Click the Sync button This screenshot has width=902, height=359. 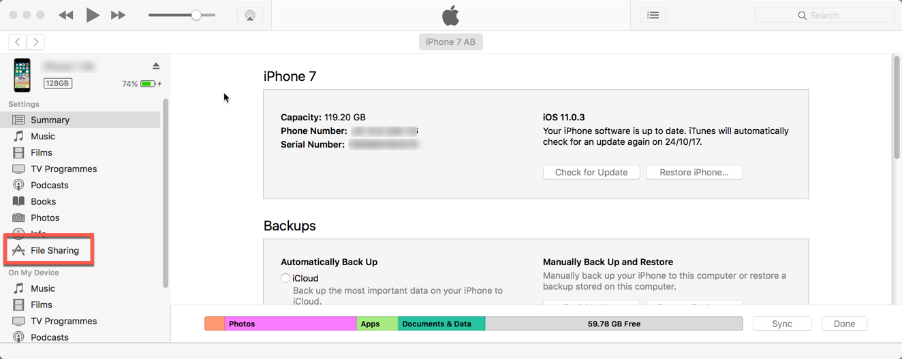point(782,324)
